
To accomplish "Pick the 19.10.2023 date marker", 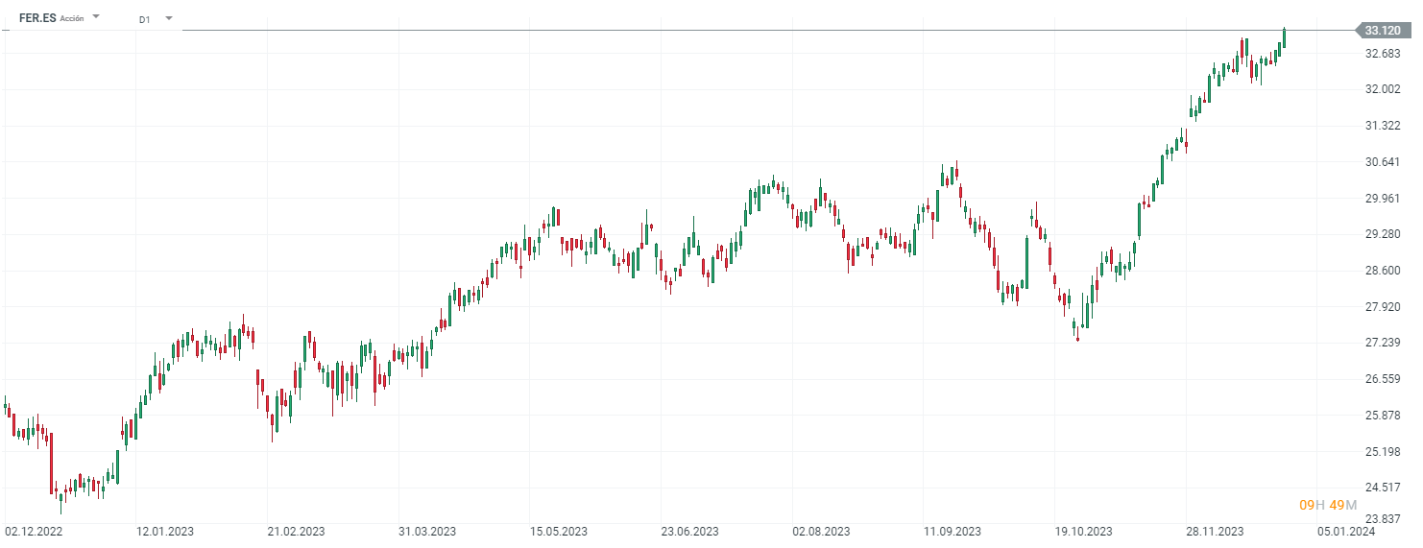I will pyautogui.click(x=1083, y=531).
